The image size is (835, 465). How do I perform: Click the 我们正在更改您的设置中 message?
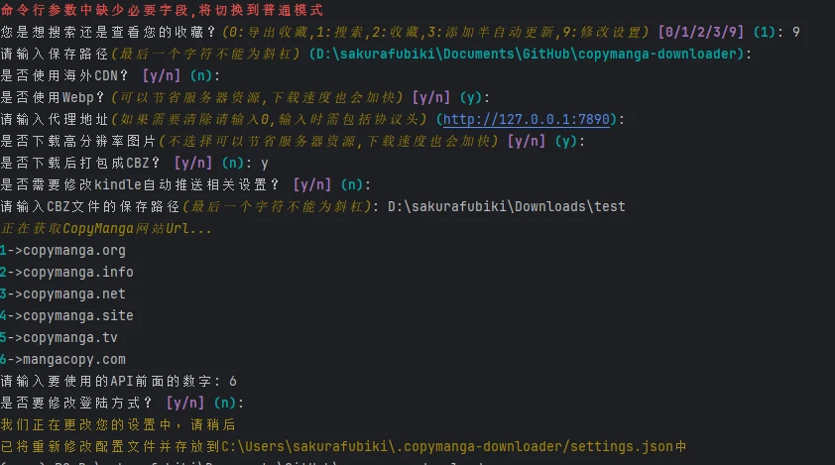pyautogui.click(x=118, y=425)
